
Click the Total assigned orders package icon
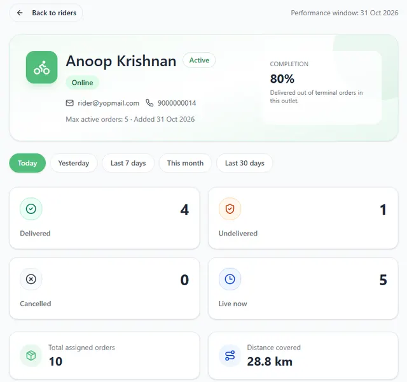coord(31,355)
